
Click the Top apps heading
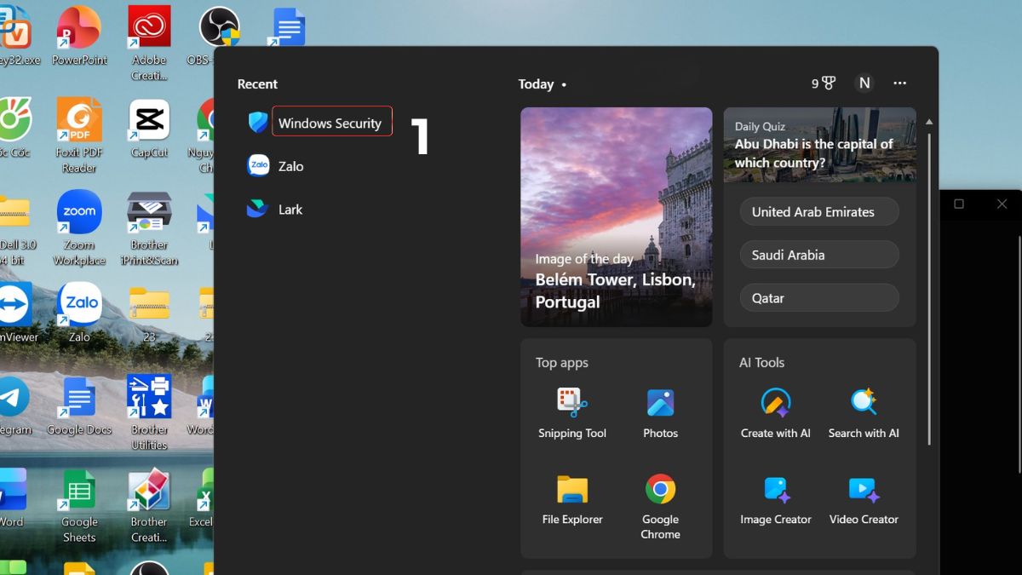coord(562,362)
